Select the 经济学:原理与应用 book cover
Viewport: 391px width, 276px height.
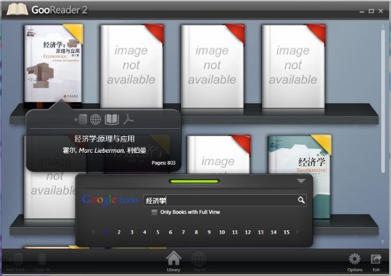(x=53, y=64)
